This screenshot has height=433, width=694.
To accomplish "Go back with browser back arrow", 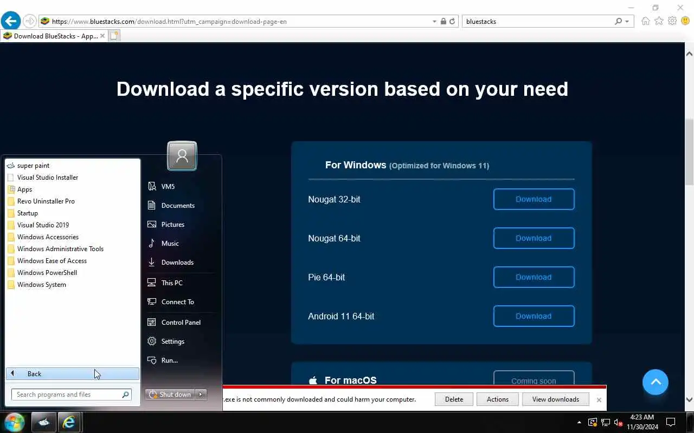I will [x=10, y=21].
